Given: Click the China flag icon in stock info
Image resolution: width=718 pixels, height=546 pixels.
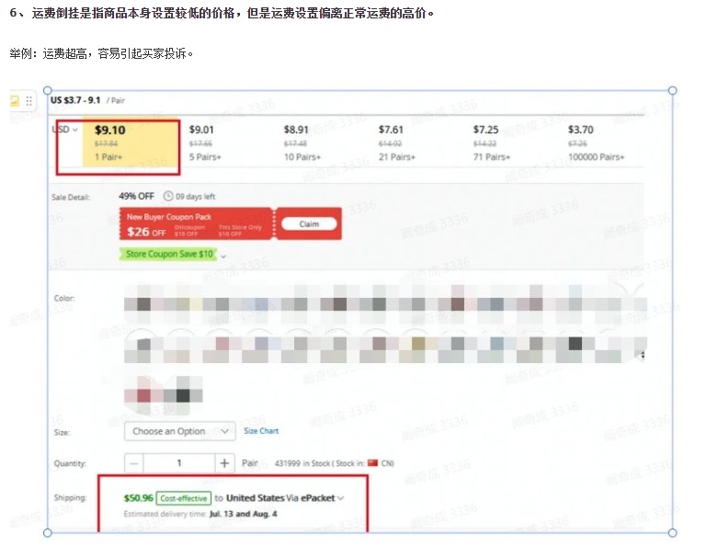Looking at the screenshot, I should (x=372, y=463).
